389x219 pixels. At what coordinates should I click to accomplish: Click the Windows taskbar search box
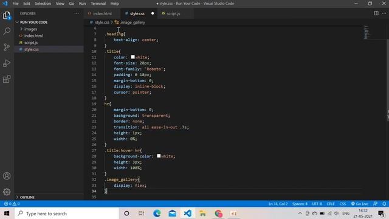point(67,214)
